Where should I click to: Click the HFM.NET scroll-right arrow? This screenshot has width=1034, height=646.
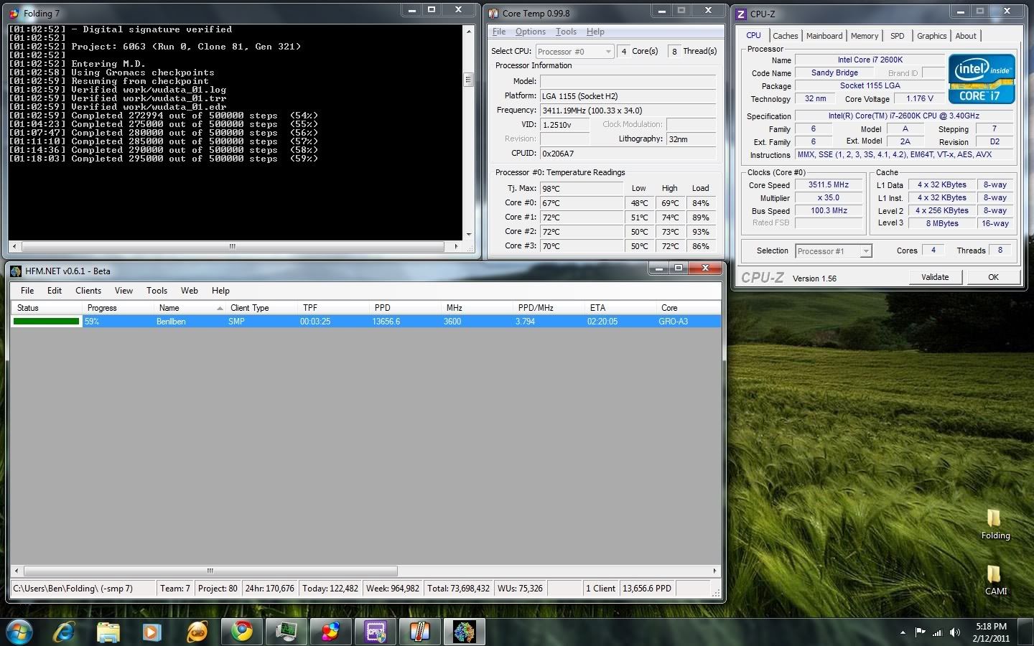[x=714, y=571]
